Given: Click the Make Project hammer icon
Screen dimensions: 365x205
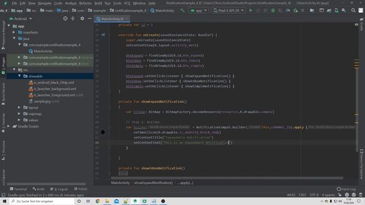Looking at the screenshot, I should click(182, 10).
